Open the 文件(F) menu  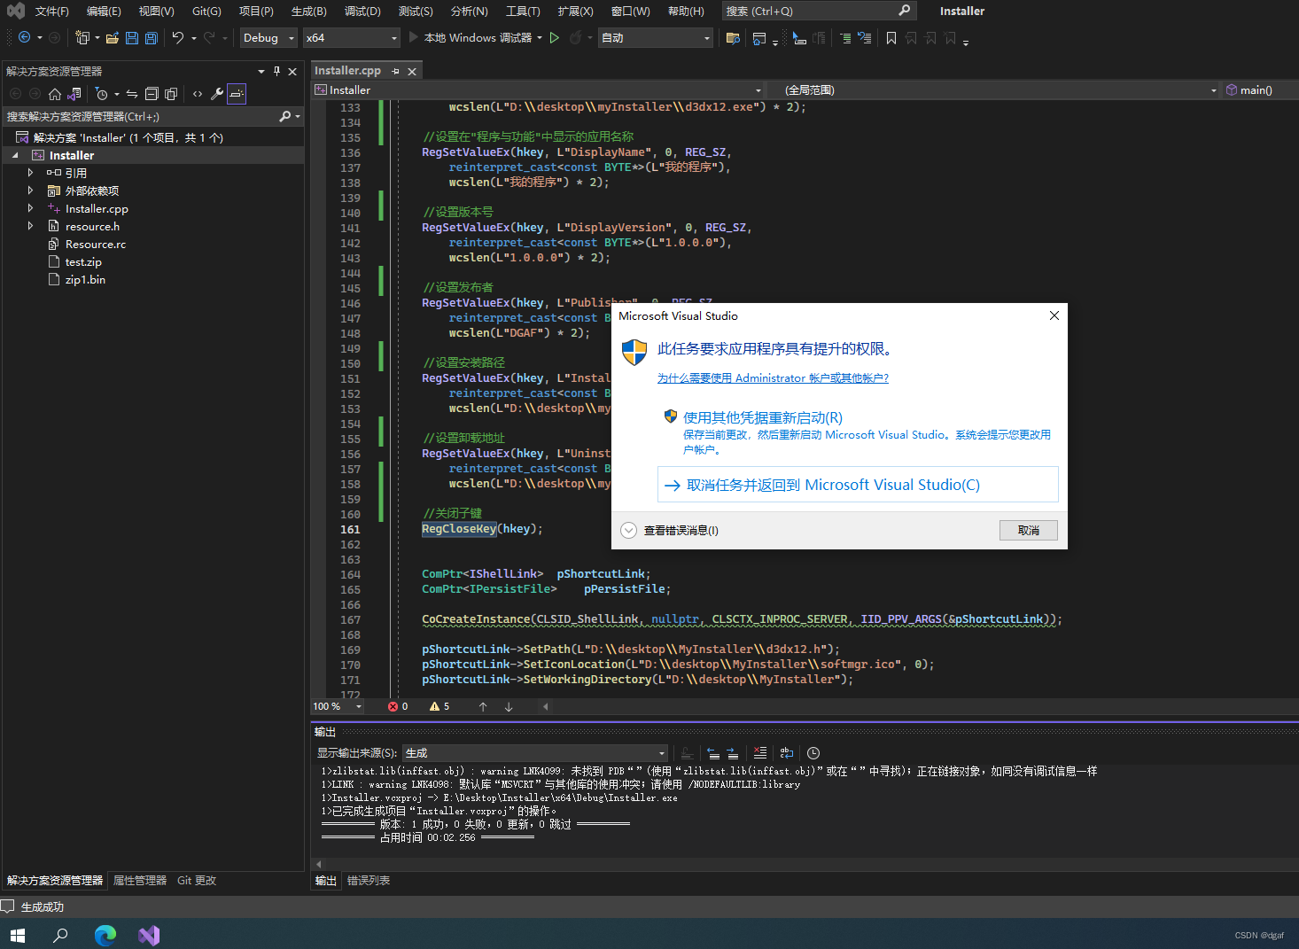[x=51, y=12]
